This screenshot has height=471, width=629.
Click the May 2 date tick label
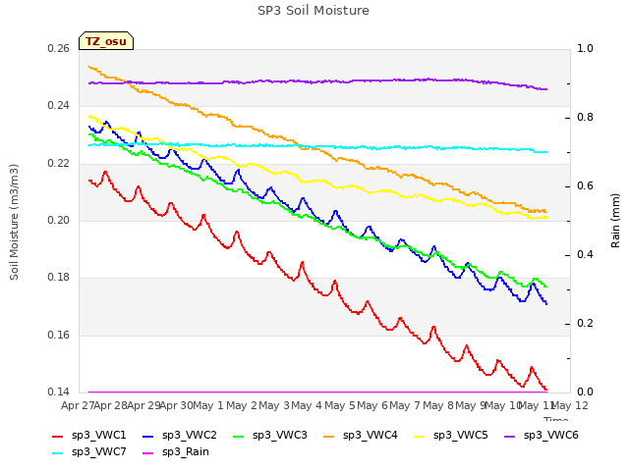(241, 405)
